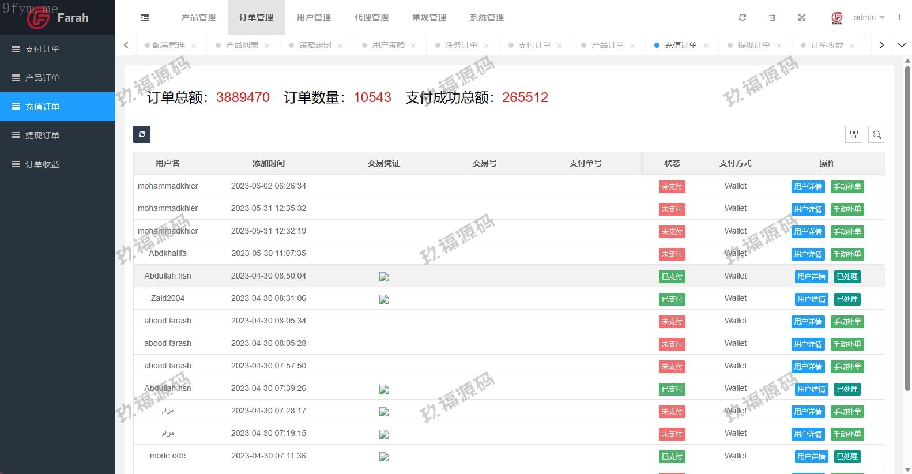
Task: Collapse the sidebar with the menu fold icon
Action: (x=145, y=18)
